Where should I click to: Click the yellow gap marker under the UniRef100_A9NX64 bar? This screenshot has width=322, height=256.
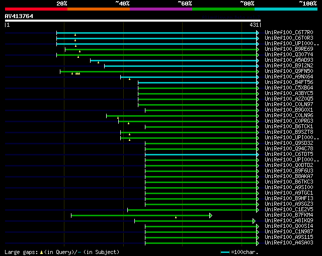pyautogui.click(x=129, y=79)
